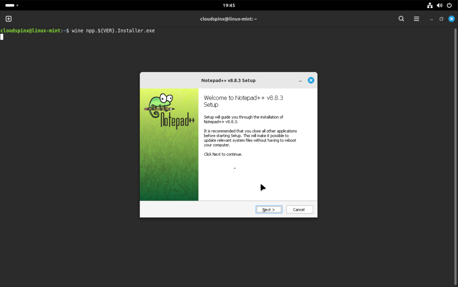Click the terminal cursor input line
The height and width of the screenshot is (287, 458).
coord(2,37)
